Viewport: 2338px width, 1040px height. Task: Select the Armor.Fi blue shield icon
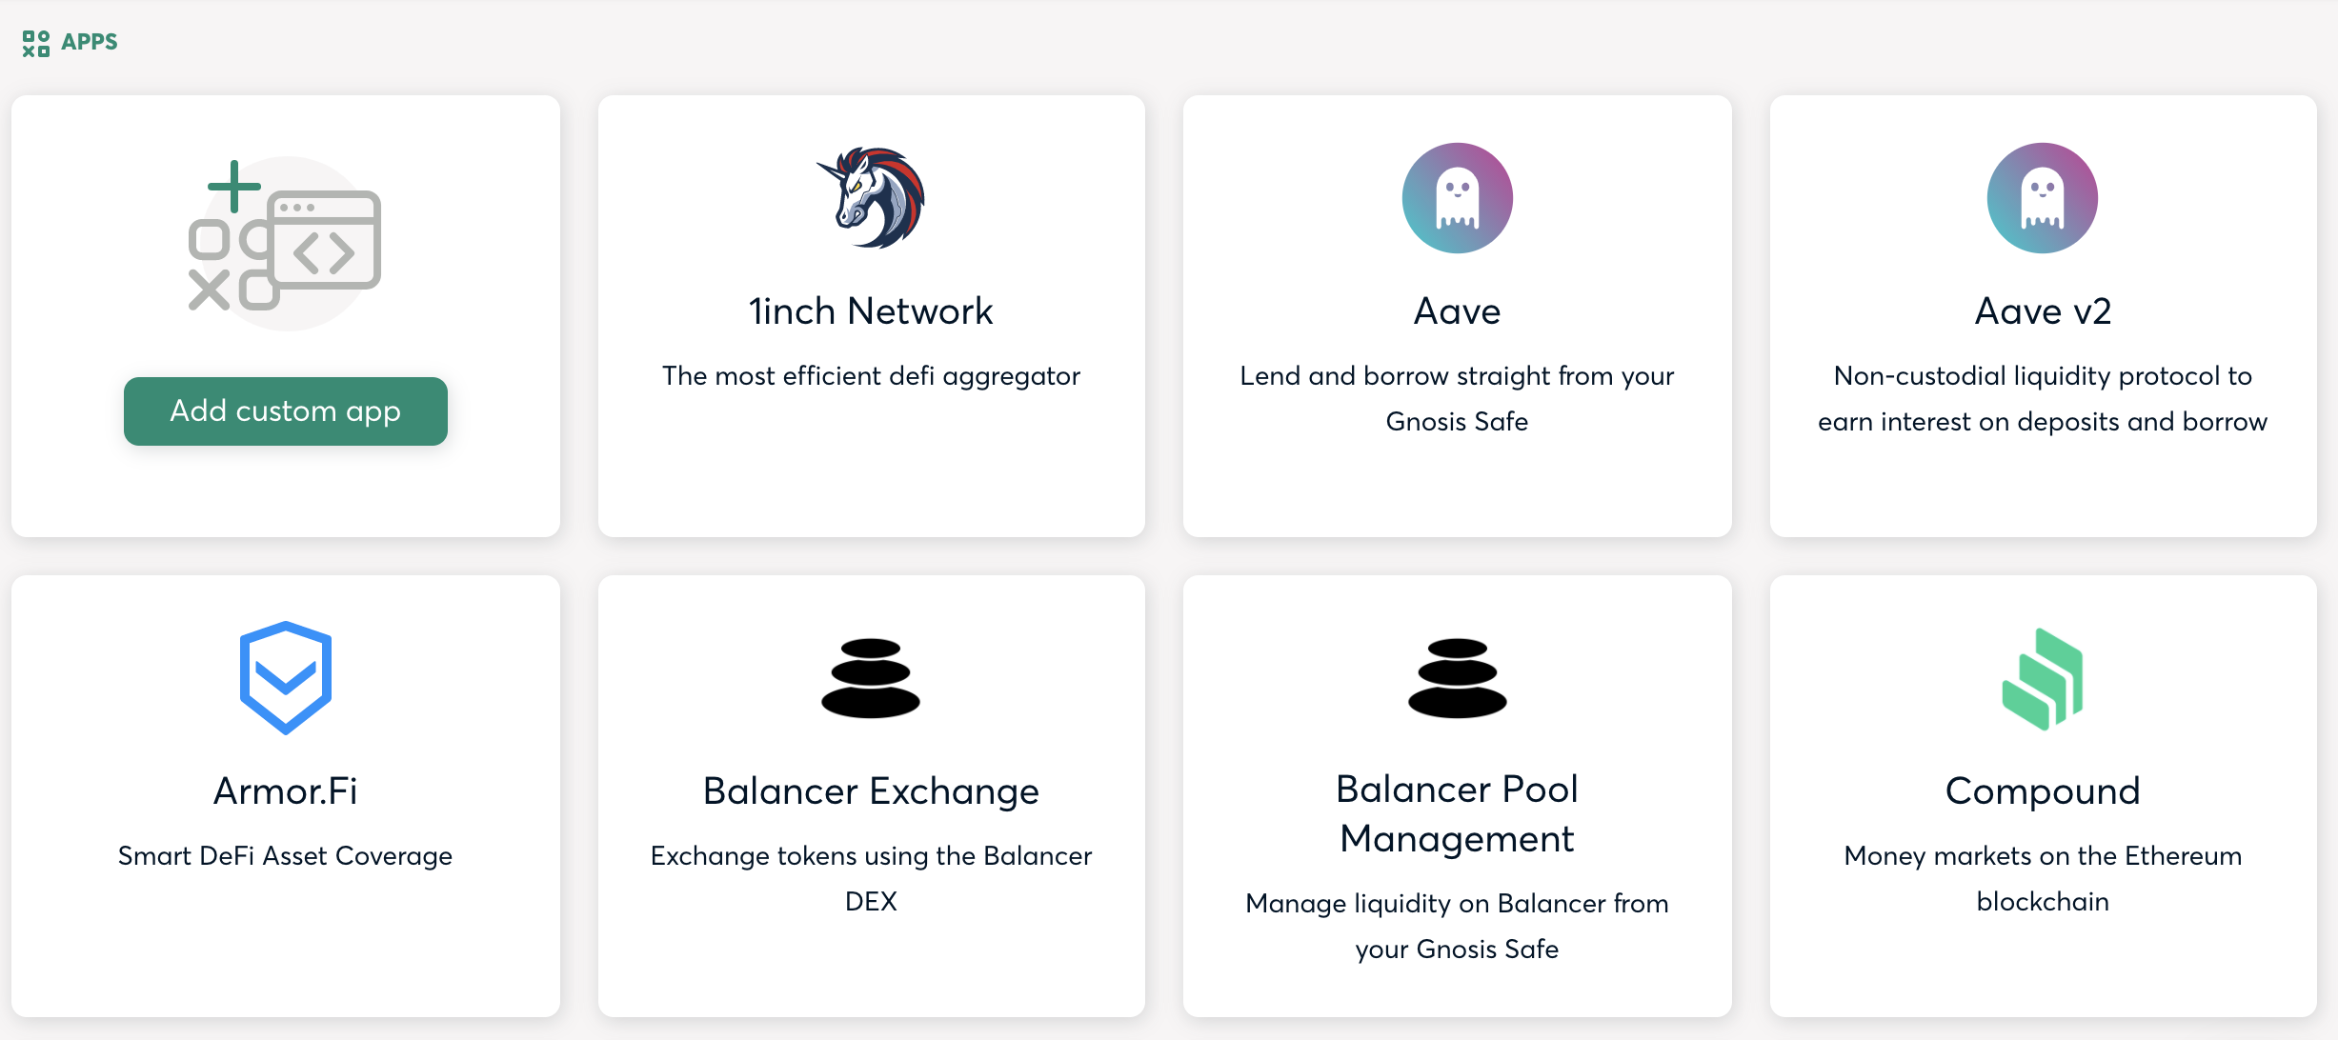(285, 676)
